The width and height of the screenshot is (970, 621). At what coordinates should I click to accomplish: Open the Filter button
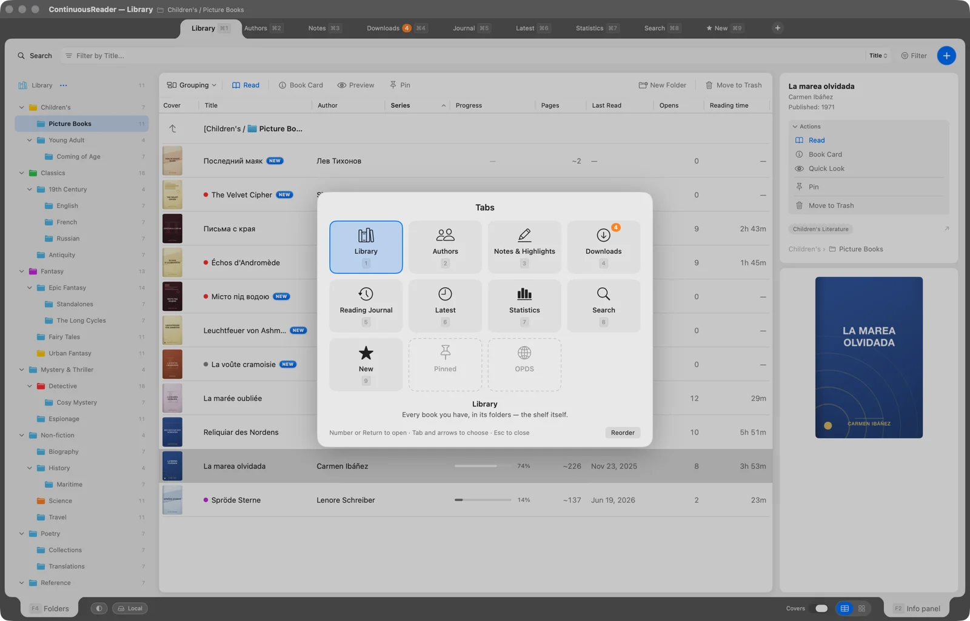coord(914,55)
